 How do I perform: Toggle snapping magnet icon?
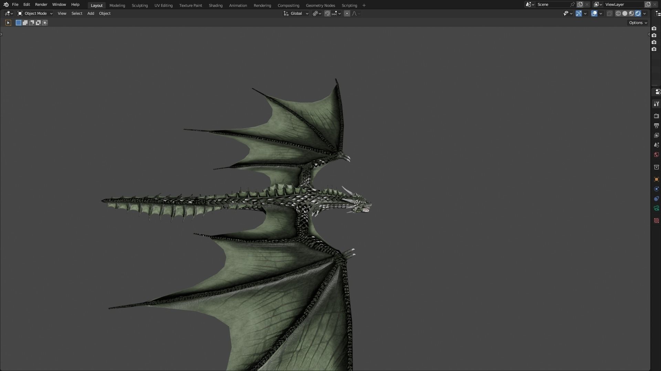click(327, 13)
